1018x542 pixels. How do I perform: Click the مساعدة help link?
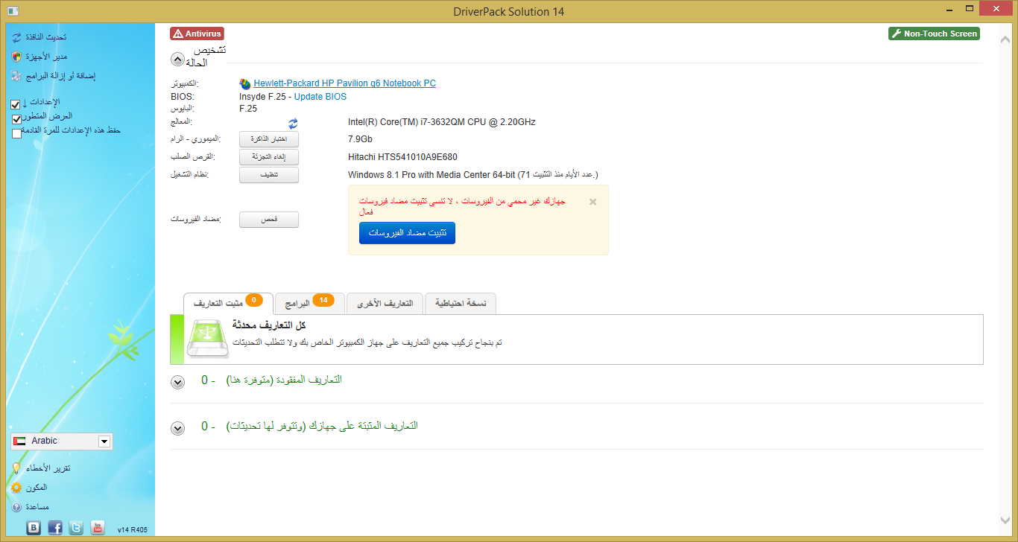37,507
